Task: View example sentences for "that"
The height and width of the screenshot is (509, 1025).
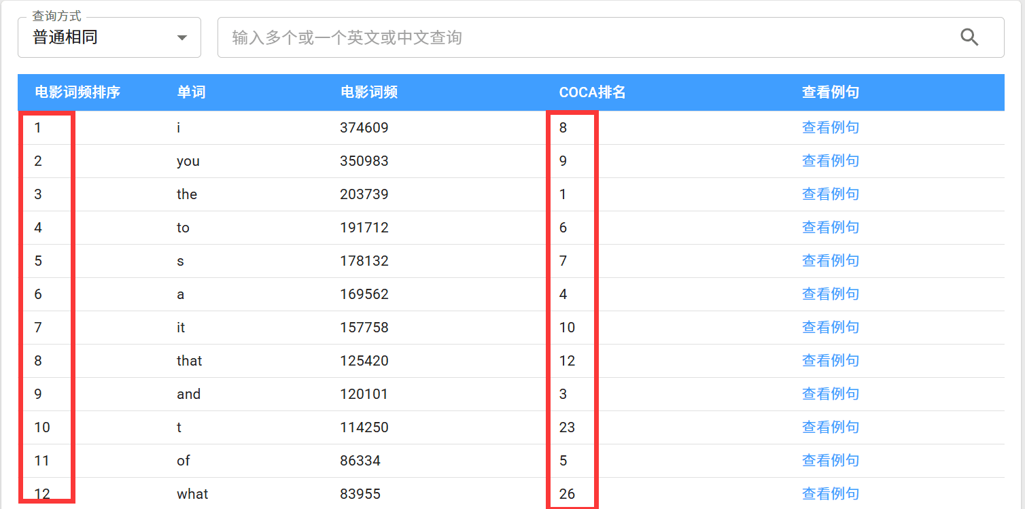Action: pyautogui.click(x=831, y=360)
